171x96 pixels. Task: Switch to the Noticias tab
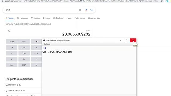58,18
